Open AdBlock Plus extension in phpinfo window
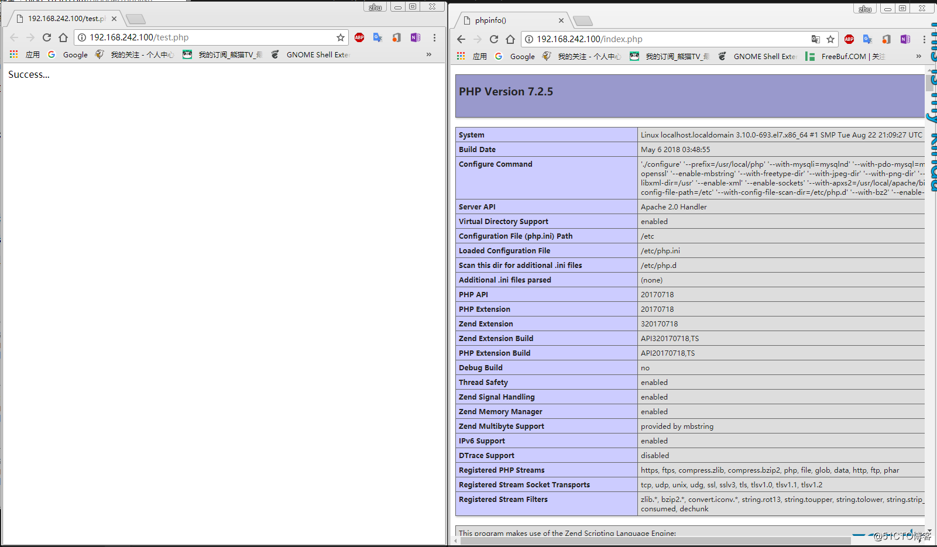Viewport: 937px width, 547px height. (849, 39)
